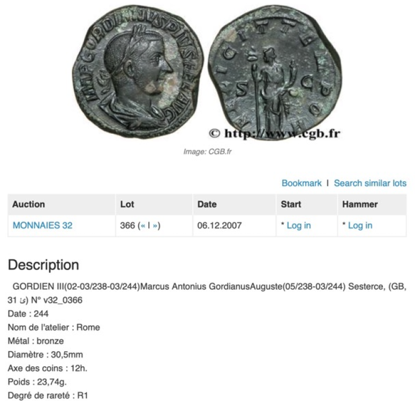
Task: Select the Date column header
Action: (x=207, y=204)
